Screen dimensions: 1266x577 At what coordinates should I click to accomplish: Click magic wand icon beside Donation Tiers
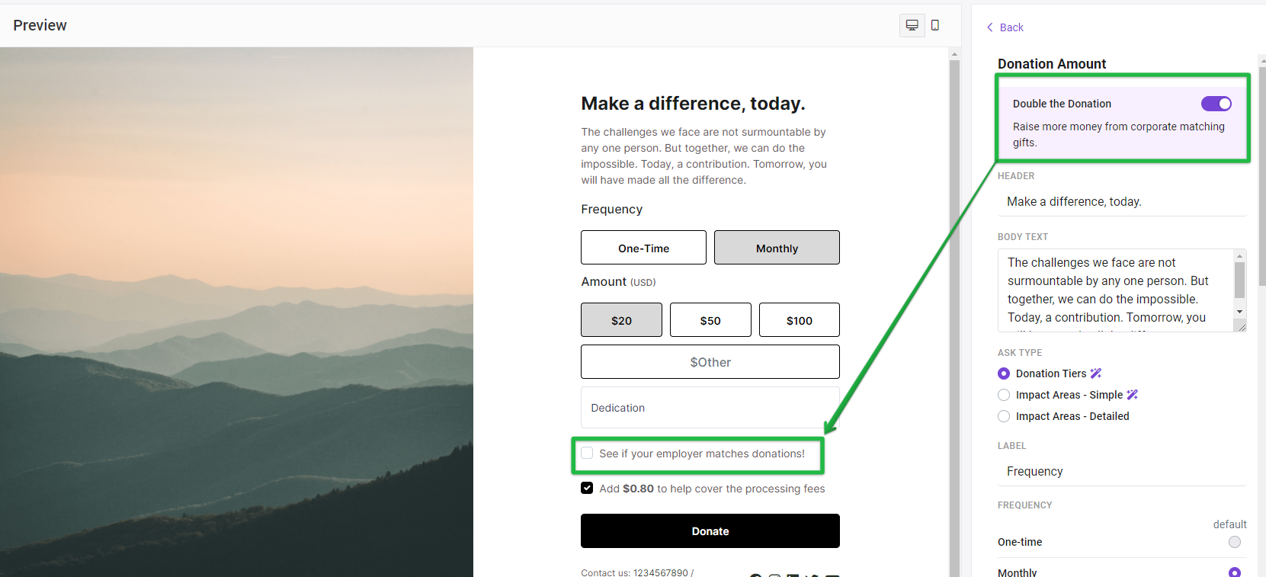pos(1096,373)
